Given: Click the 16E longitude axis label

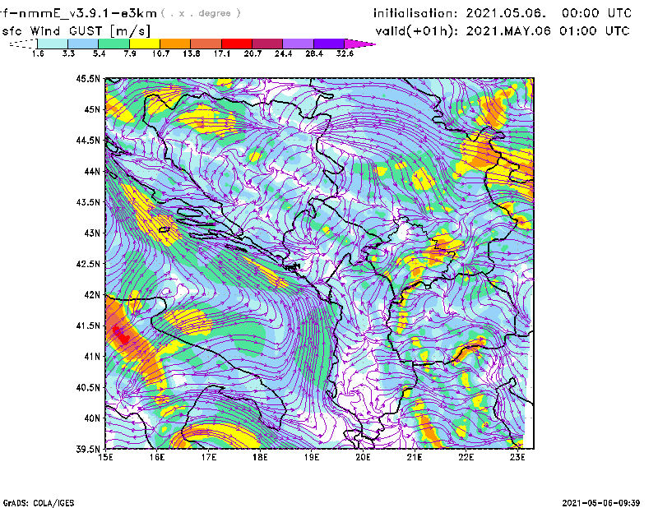Looking at the screenshot, I should [x=157, y=457].
